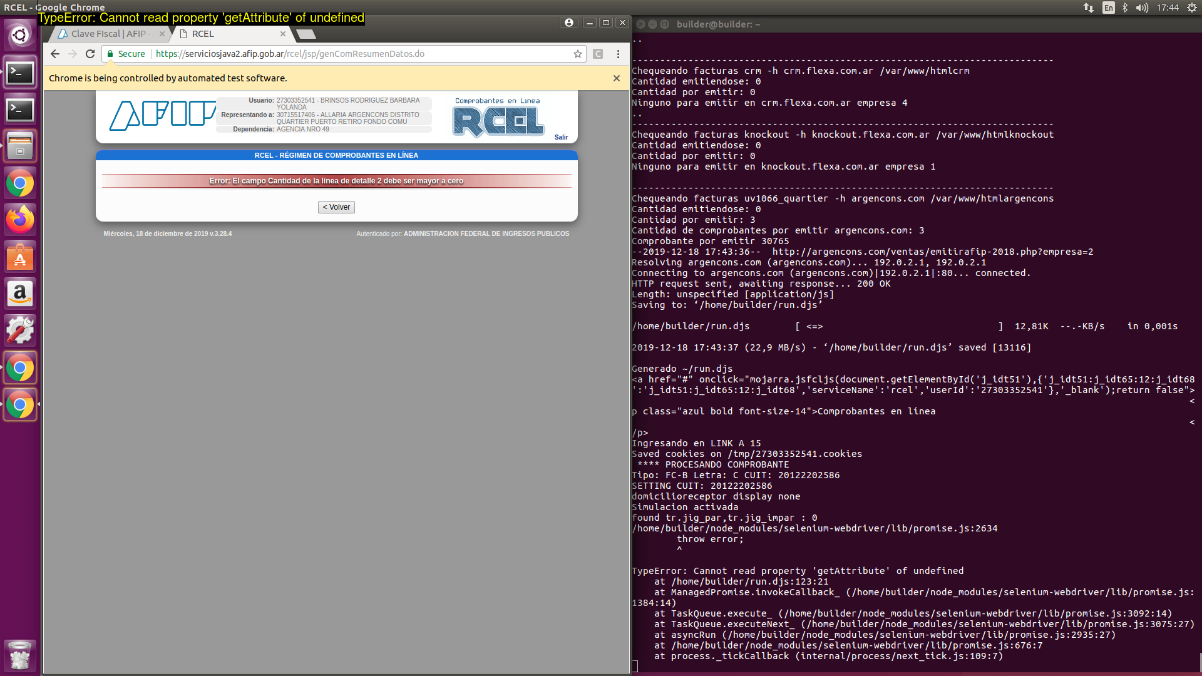Open the first Terminal launcher icon

tap(20, 73)
